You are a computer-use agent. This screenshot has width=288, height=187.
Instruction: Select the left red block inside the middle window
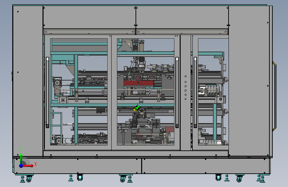pyautogui.click(x=131, y=83)
